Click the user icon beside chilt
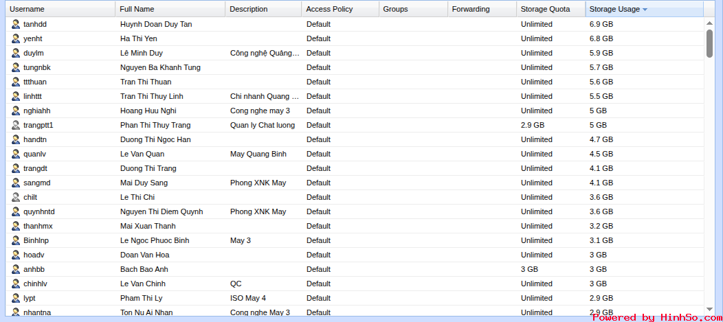The height and width of the screenshot is (322, 723). [x=16, y=197]
